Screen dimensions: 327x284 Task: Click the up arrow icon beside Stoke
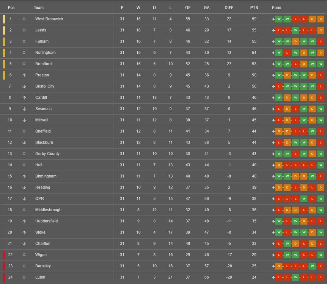(24, 233)
